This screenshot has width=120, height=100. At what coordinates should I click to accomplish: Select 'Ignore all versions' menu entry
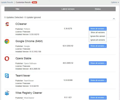tap(98, 40)
